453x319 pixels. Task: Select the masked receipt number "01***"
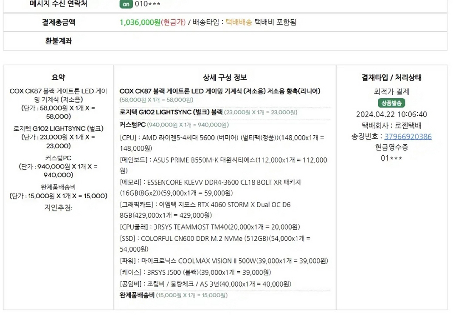391,158
